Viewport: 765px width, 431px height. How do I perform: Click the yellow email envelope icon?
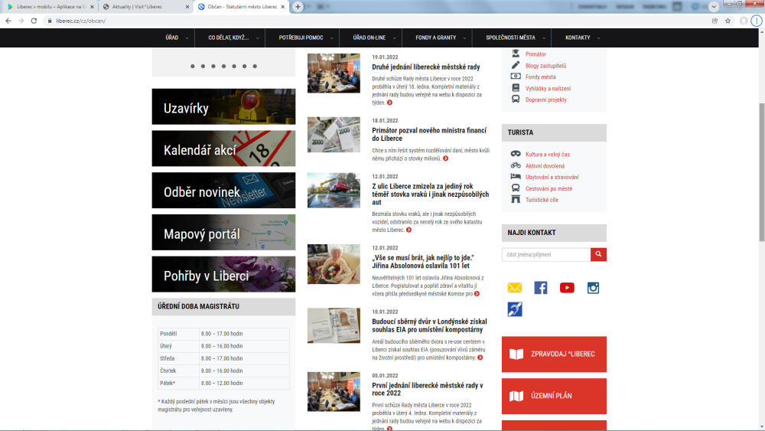pos(515,288)
